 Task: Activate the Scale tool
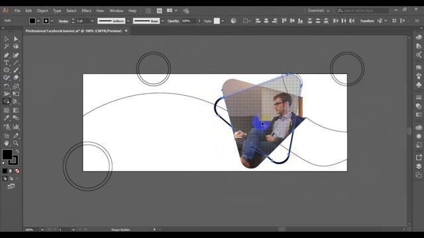click(16, 87)
